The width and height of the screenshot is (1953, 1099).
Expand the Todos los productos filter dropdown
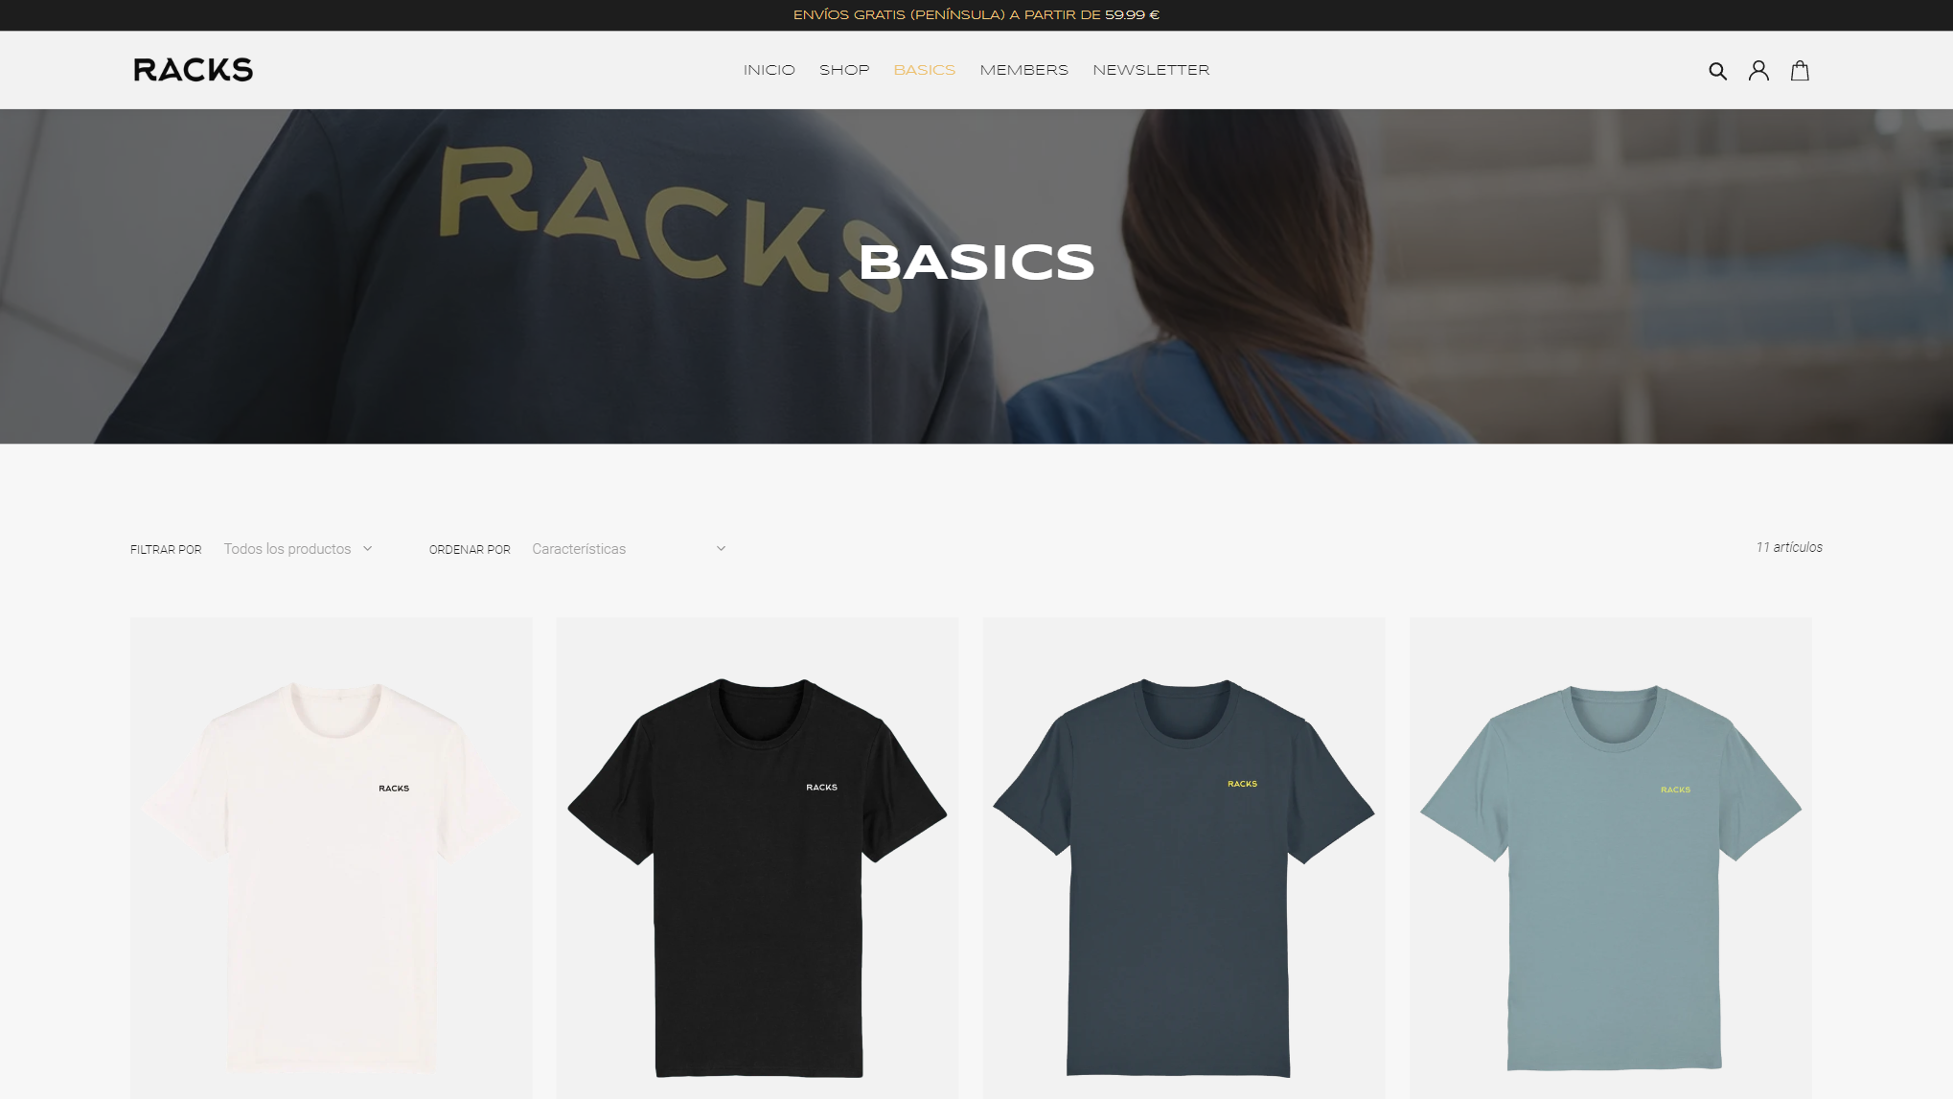coord(298,549)
